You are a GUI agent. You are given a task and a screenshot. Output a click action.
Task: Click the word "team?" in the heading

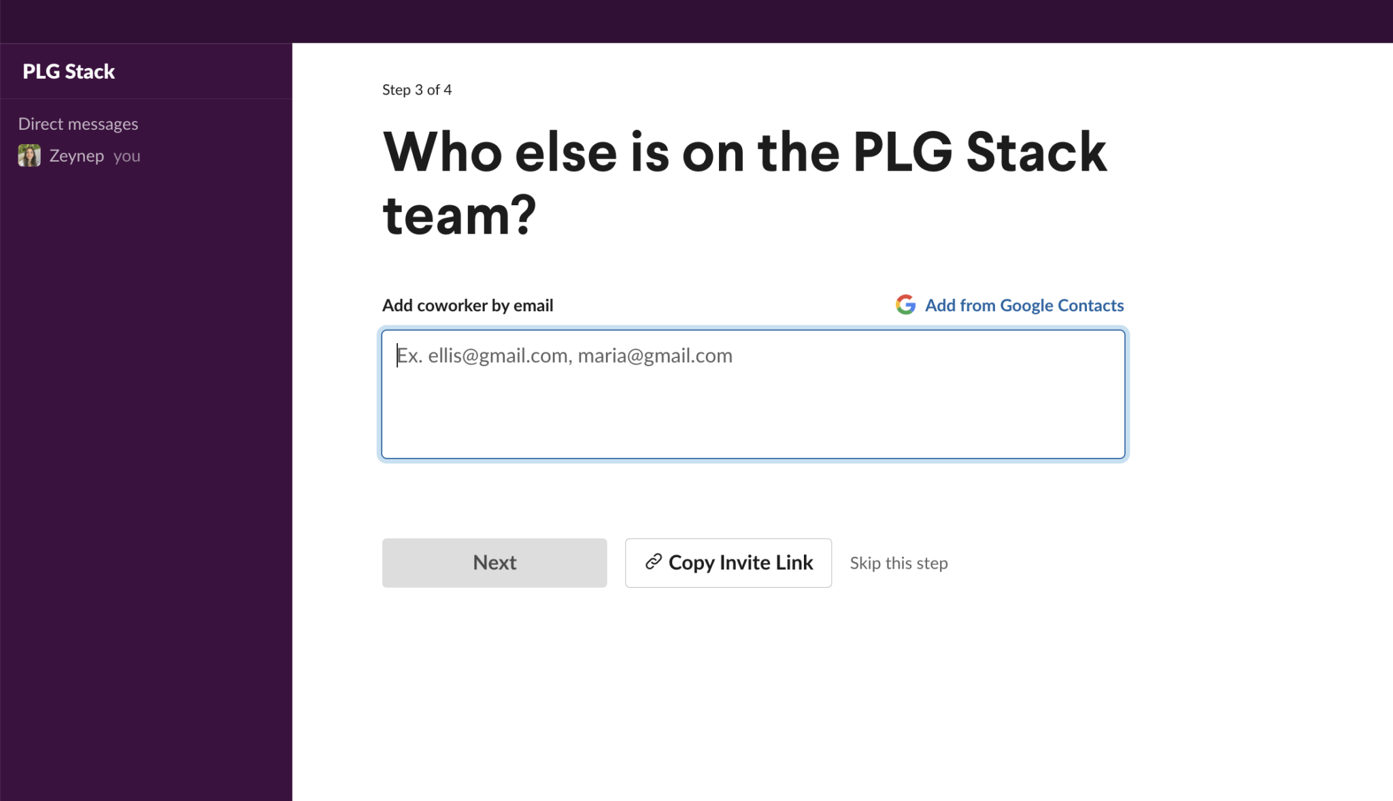coord(460,215)
